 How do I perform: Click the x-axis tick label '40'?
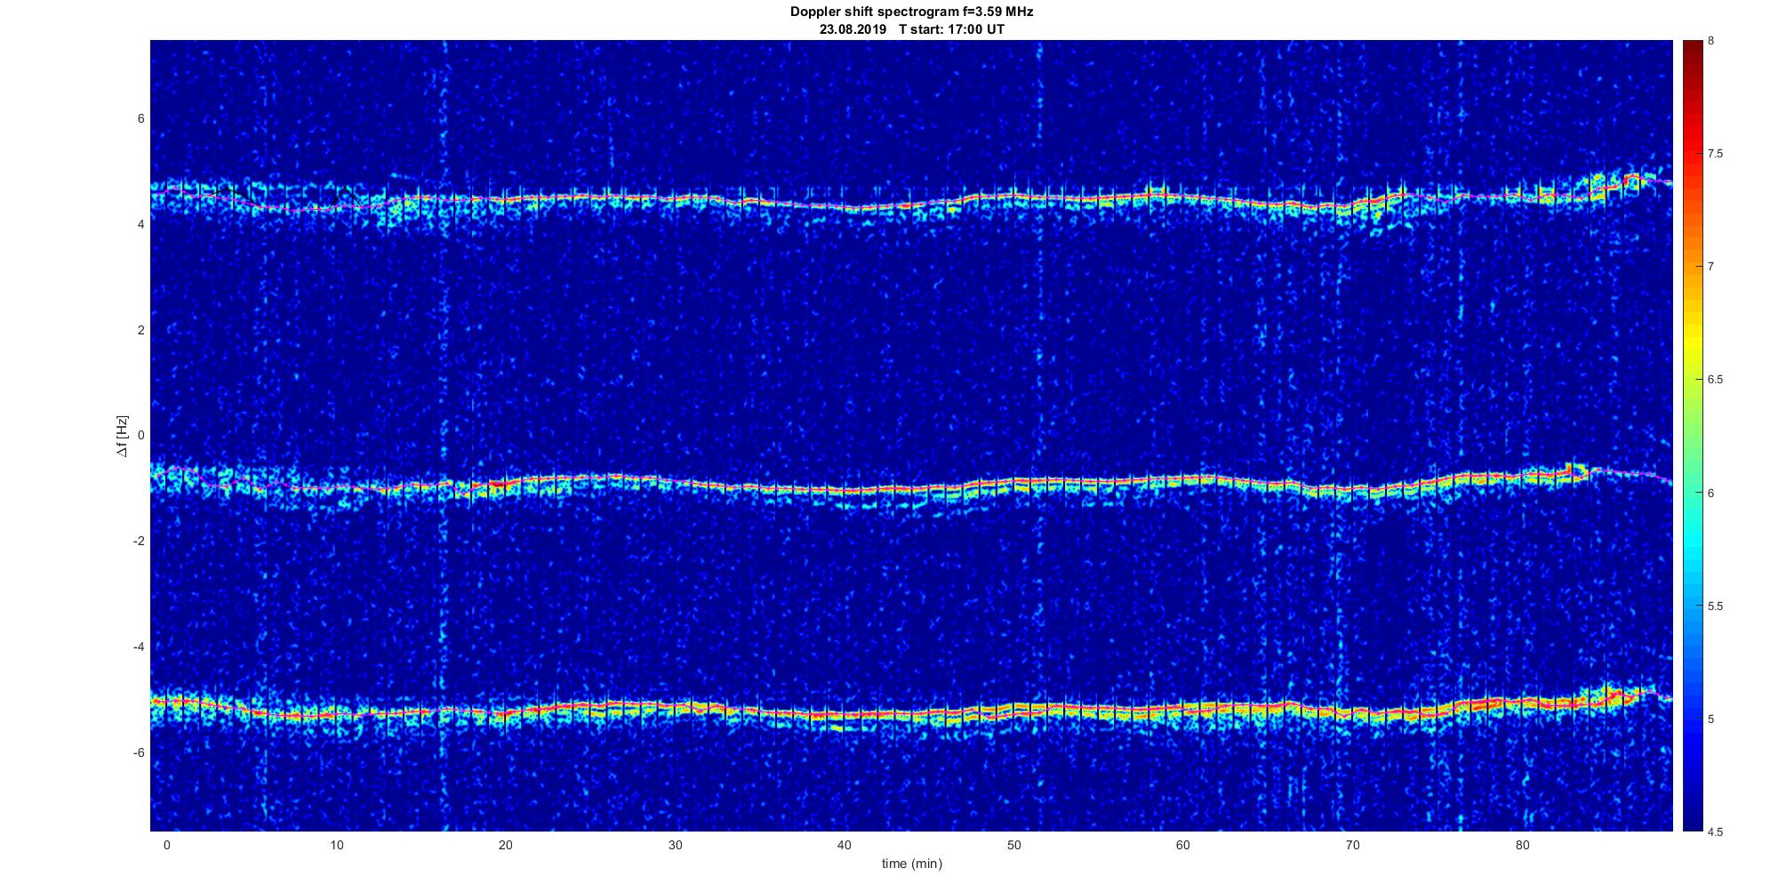tap(845, 845)
